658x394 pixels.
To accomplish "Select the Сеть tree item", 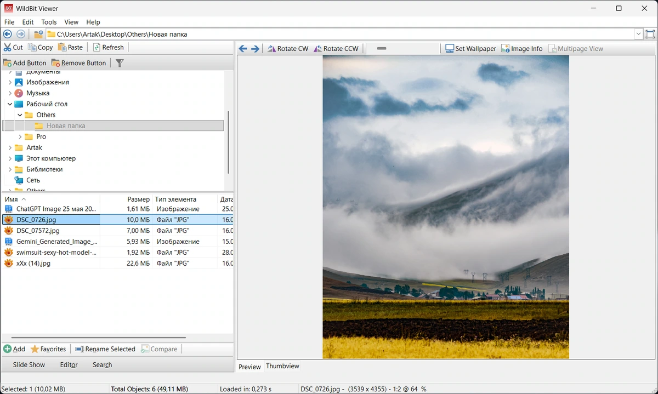I will coord(33,180).
